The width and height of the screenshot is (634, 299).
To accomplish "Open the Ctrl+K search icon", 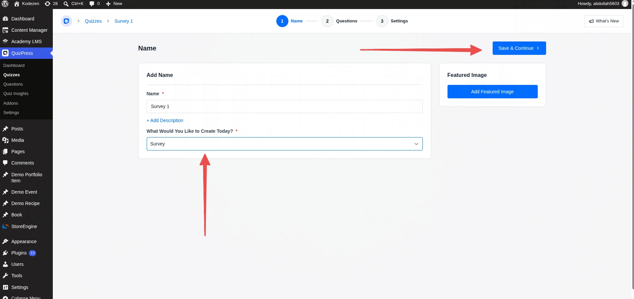I will pos(66,4).
